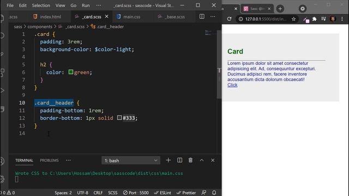Open the Selection menu

(x=41, y=5)
